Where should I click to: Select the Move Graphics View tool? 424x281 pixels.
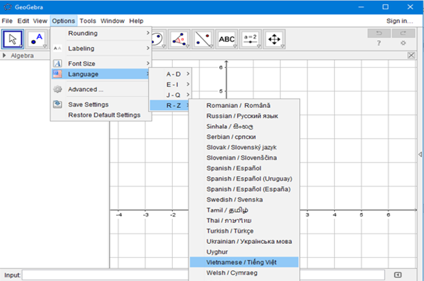pyautogui.click(x=274, y=39)
